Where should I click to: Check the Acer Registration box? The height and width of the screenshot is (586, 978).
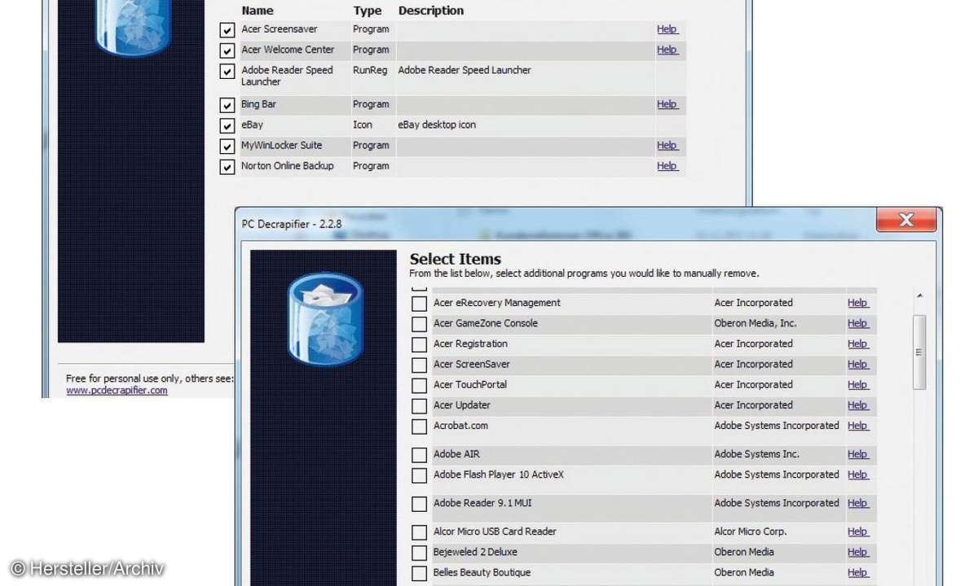point(419,345)
